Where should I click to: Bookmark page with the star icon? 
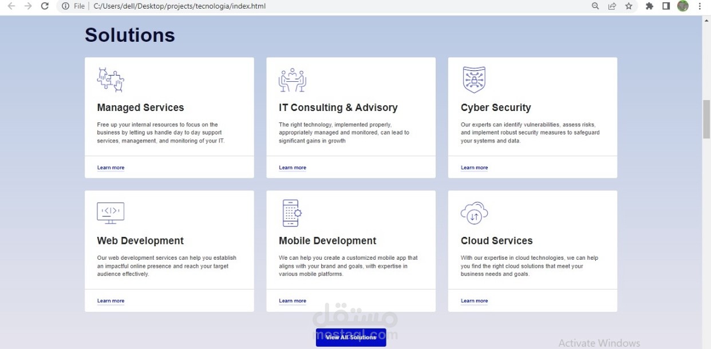629,6
